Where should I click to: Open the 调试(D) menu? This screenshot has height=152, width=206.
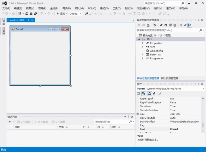66,8
